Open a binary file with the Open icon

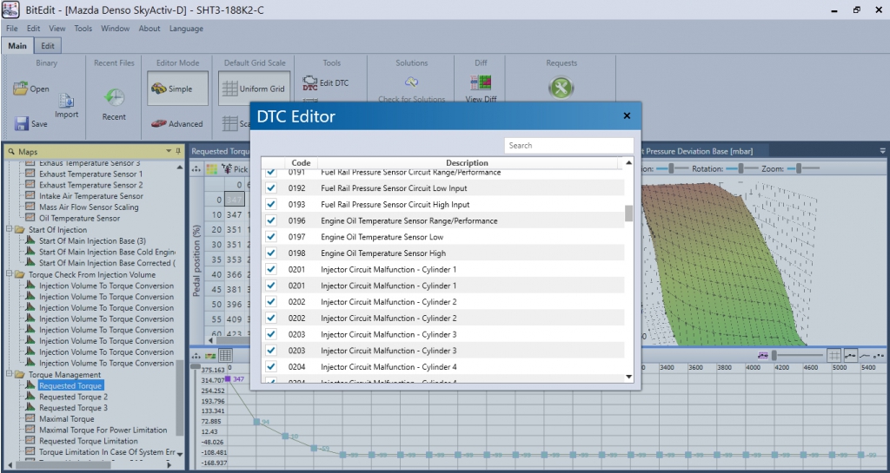pyautogui.click(x=21, y=89)
